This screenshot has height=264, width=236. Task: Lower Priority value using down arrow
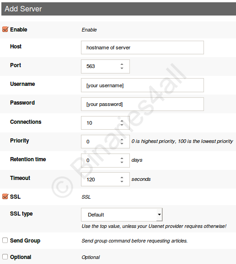pos(122,143)
